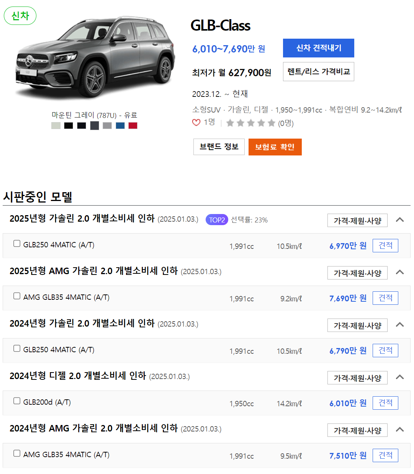Click the 최저가 월 627,900원 text

pos(232,73)
